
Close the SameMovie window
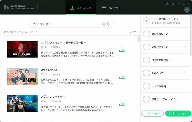coord(189,4)
